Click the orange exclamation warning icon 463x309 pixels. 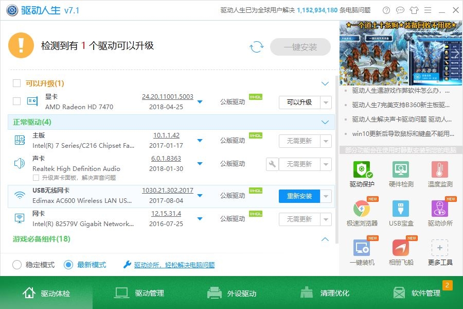coord(21,45)
